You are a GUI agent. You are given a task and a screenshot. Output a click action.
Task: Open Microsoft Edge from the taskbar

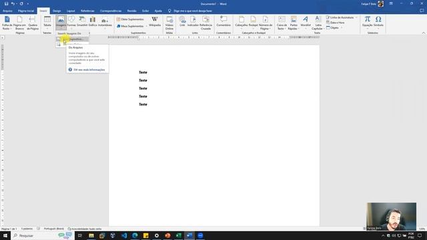coord(135,235)
